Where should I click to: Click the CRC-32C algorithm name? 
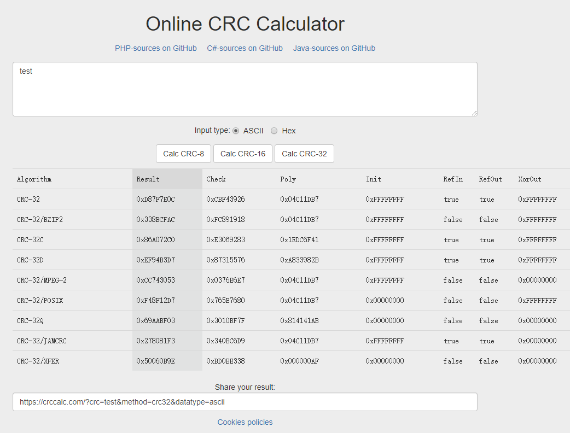[x=30, y=240]
